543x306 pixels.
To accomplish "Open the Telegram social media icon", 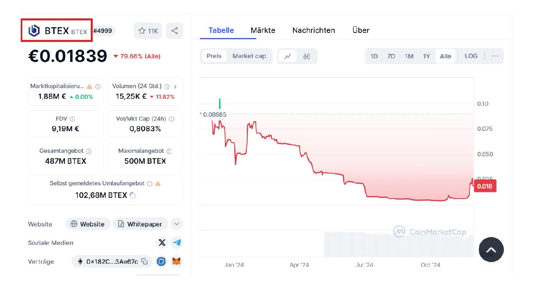I will pyautogui.click(x=177, y=243).
